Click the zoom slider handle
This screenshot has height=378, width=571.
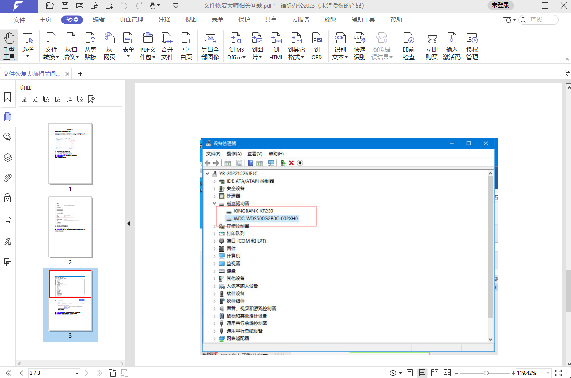pos(486,373)
